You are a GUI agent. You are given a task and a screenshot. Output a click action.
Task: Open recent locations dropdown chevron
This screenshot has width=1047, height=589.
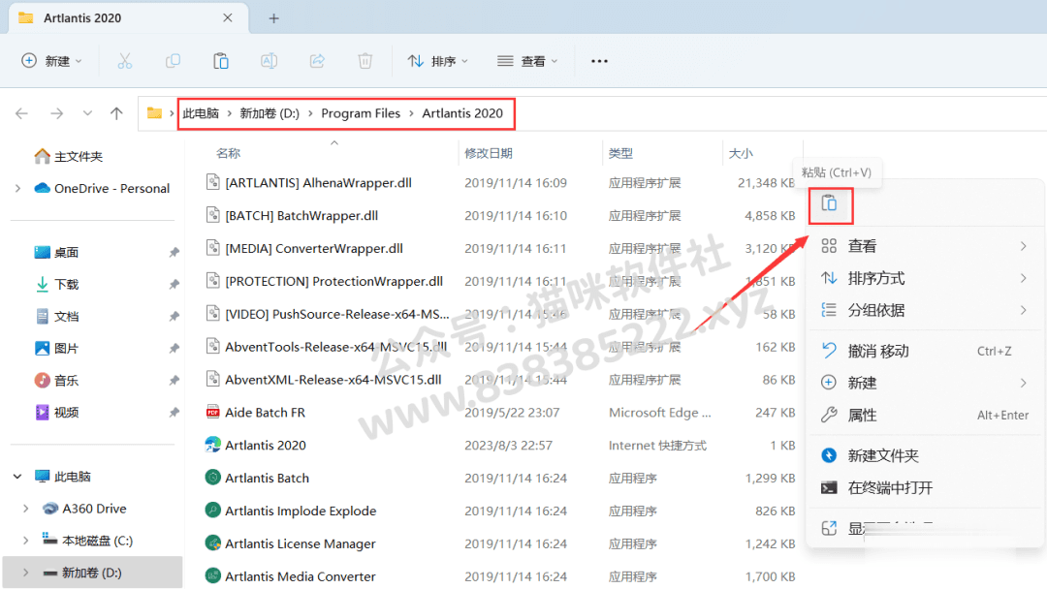pos(87,113)
